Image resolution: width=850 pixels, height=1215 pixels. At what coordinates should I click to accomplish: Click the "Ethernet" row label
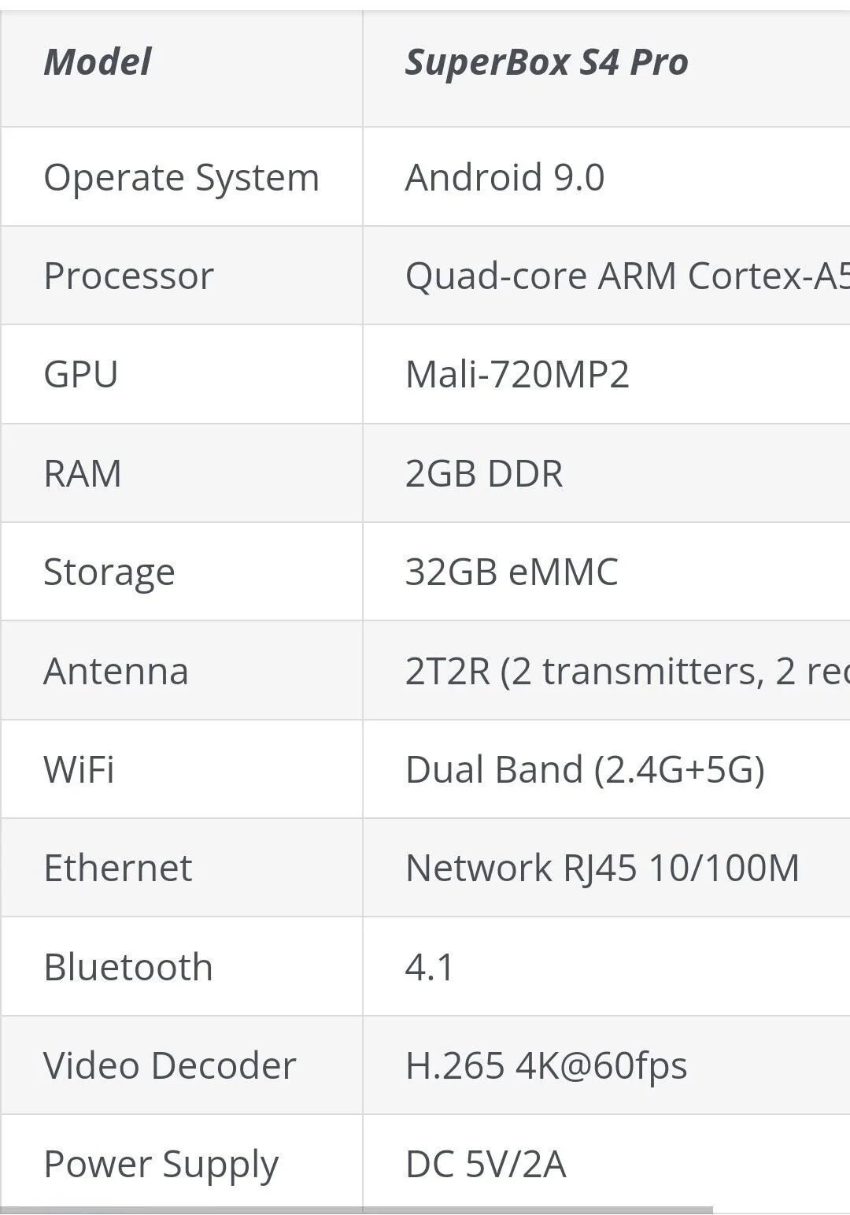118,868
